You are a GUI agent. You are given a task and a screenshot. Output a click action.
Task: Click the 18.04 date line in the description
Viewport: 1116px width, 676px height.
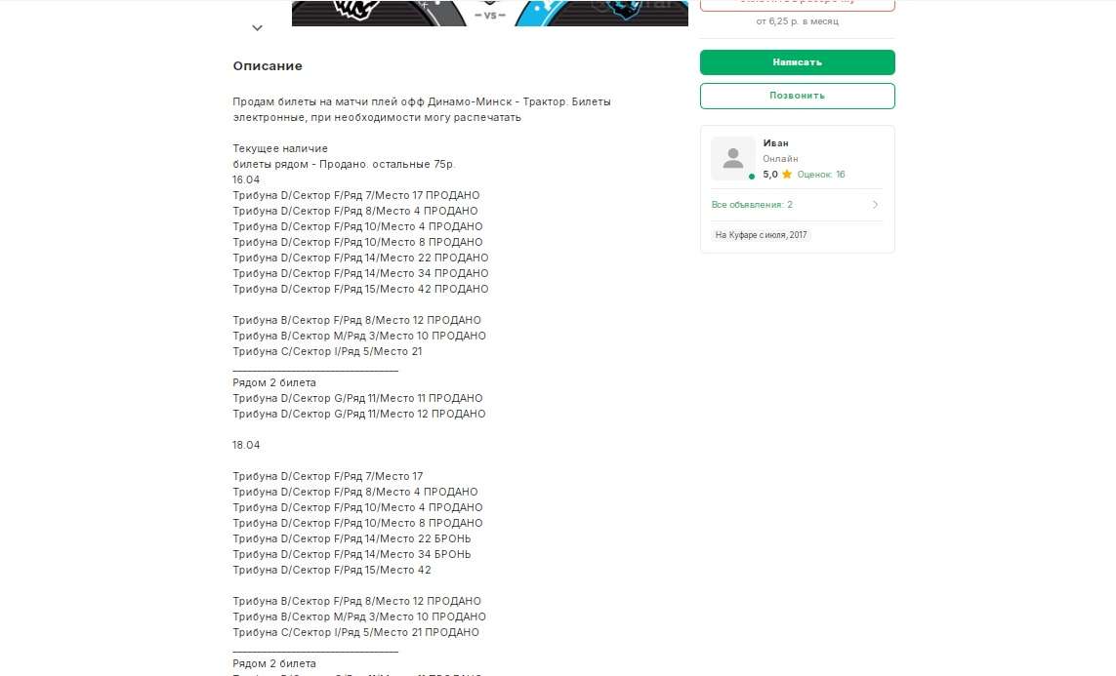pyautogui.click(x=246, y=445)
